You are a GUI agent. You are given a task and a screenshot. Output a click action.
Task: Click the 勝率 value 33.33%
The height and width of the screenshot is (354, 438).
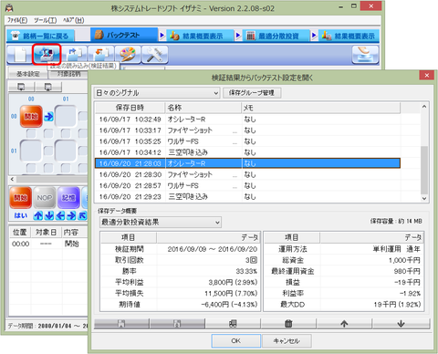(x=246, y=271)
